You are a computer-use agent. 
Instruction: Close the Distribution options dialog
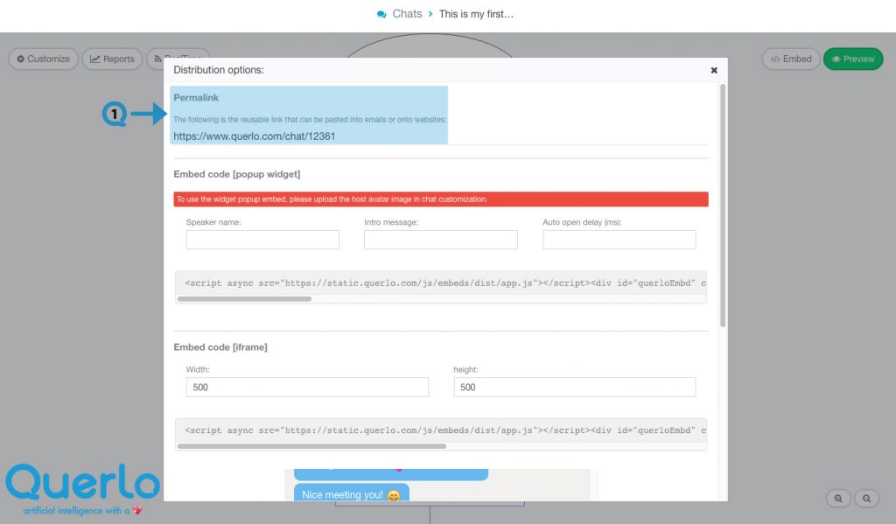[714, 70]
